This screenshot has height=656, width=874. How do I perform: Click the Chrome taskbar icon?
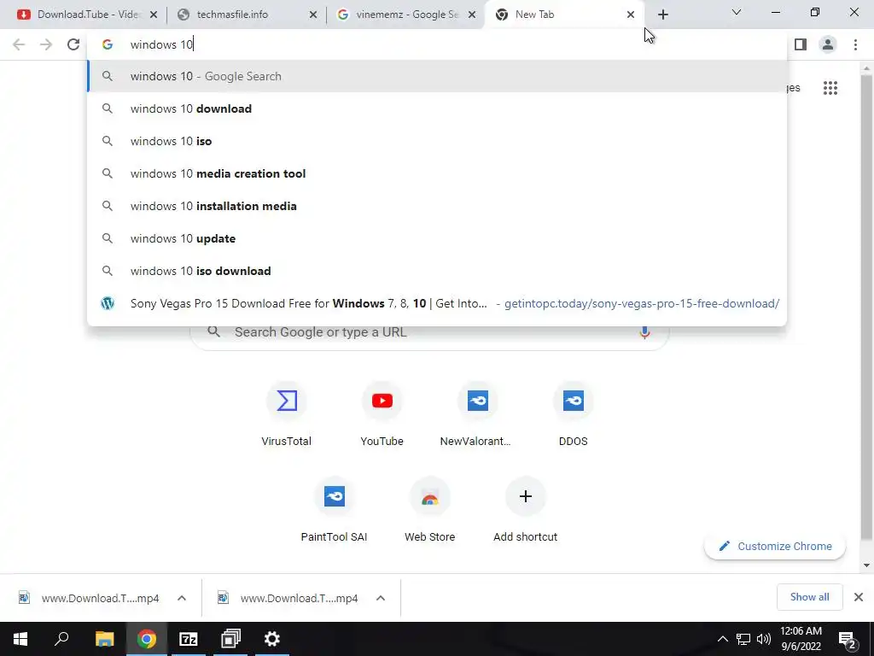coord(147,639)
